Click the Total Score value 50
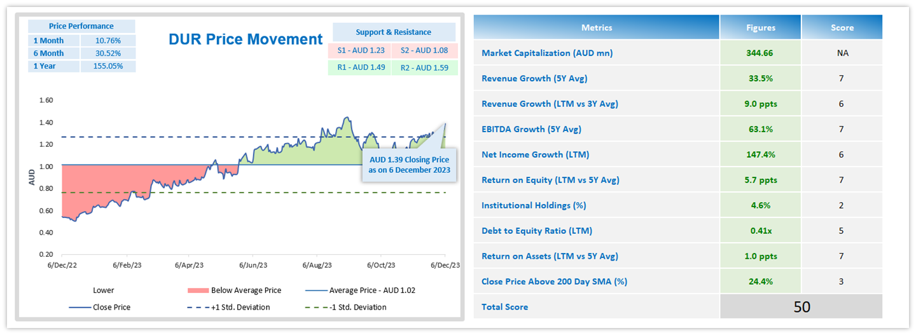Screen dimensions: 916x335 coord(801,306)
